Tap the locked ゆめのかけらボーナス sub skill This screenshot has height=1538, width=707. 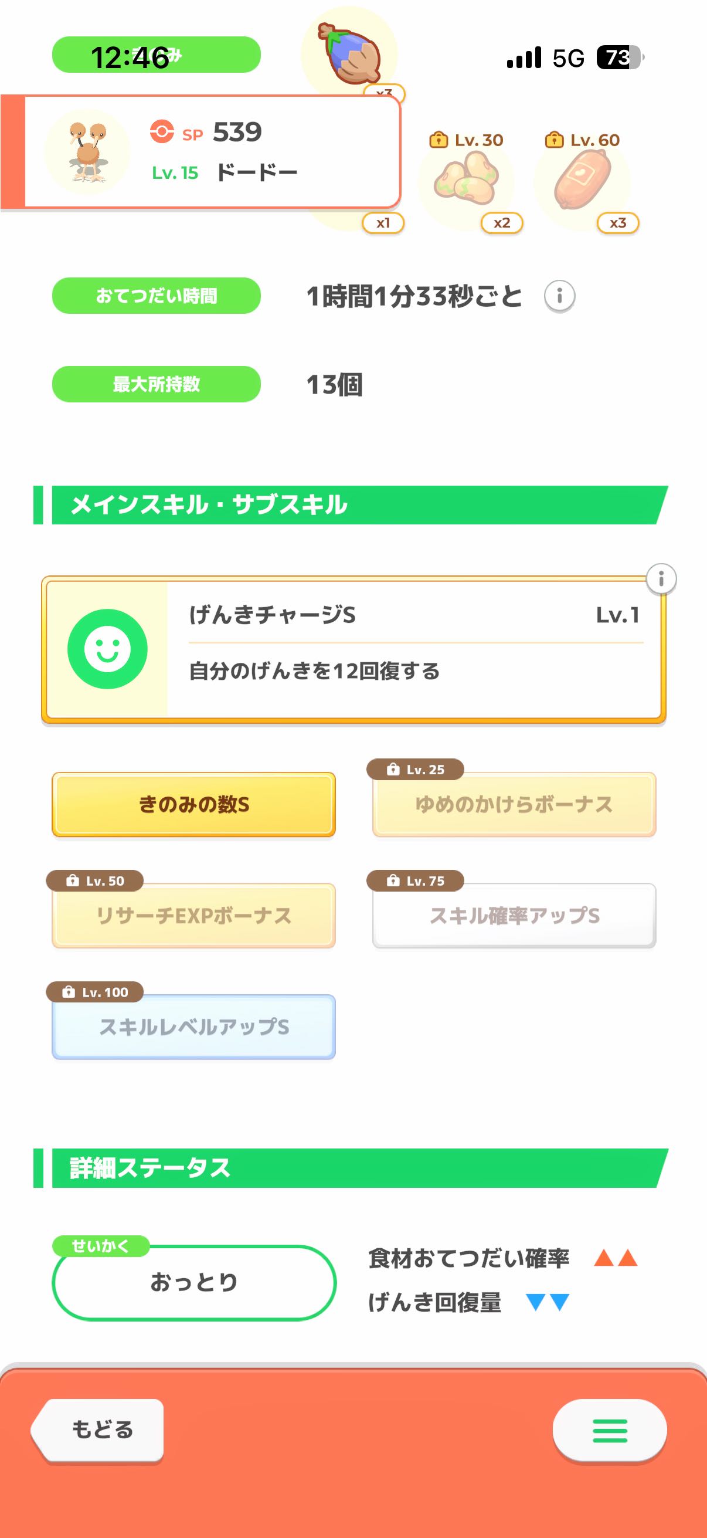tap(514, 804)
